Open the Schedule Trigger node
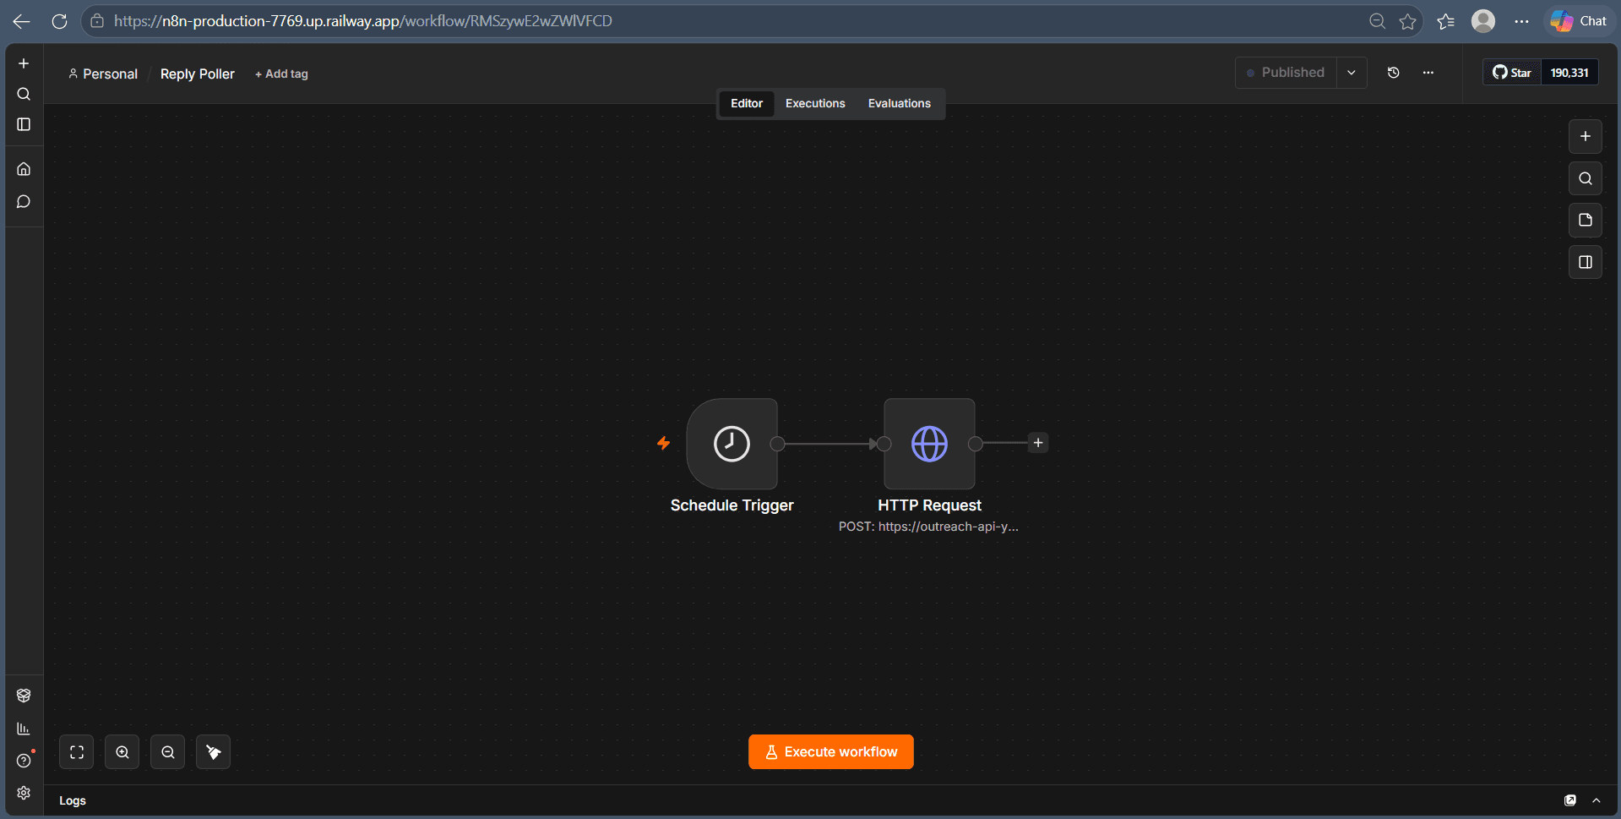Image resolution: width=1621 pixels, height=819 pixels. 732,444
